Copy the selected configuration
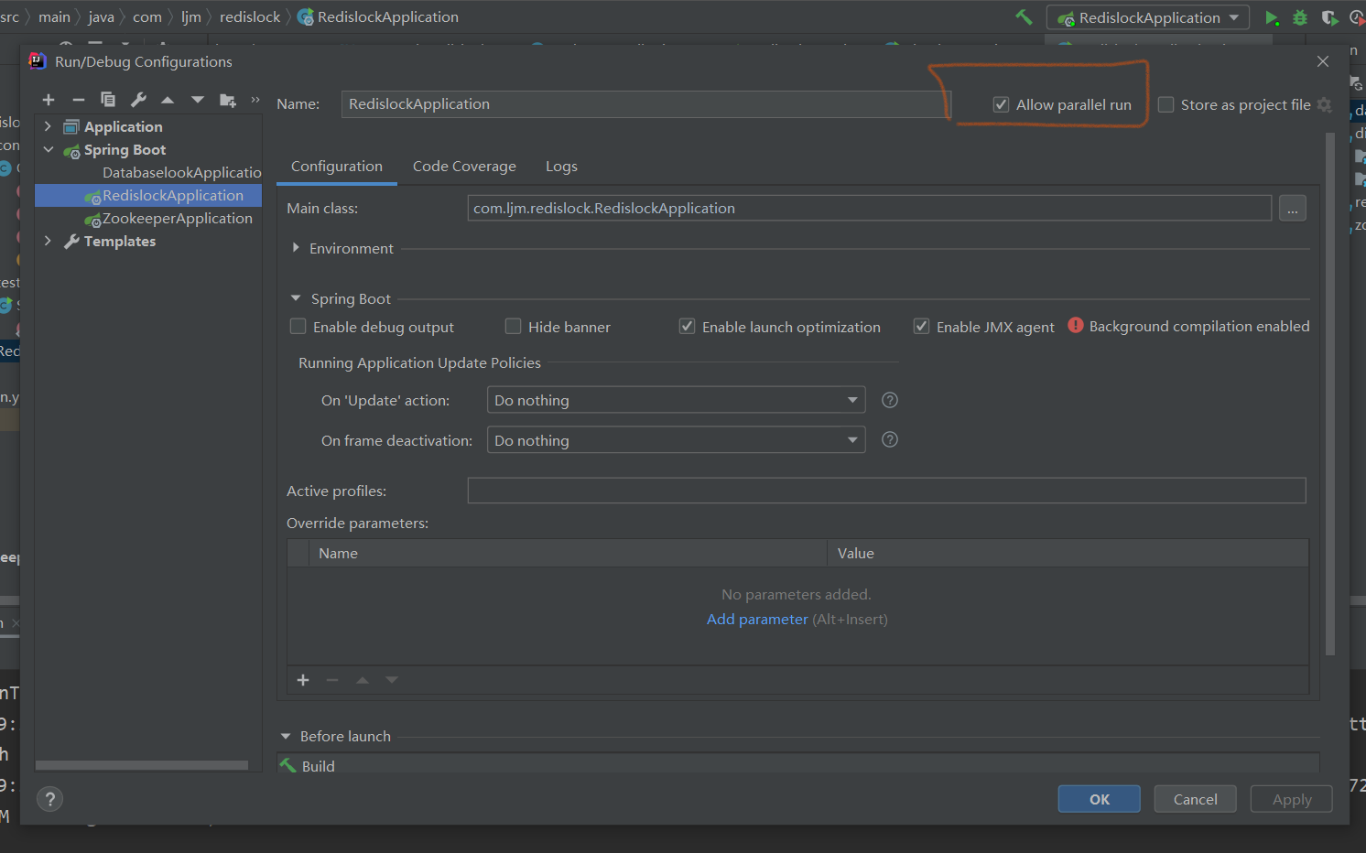Image resolution: width=1366 pixels, height=853 pixels. coord(108,100)
